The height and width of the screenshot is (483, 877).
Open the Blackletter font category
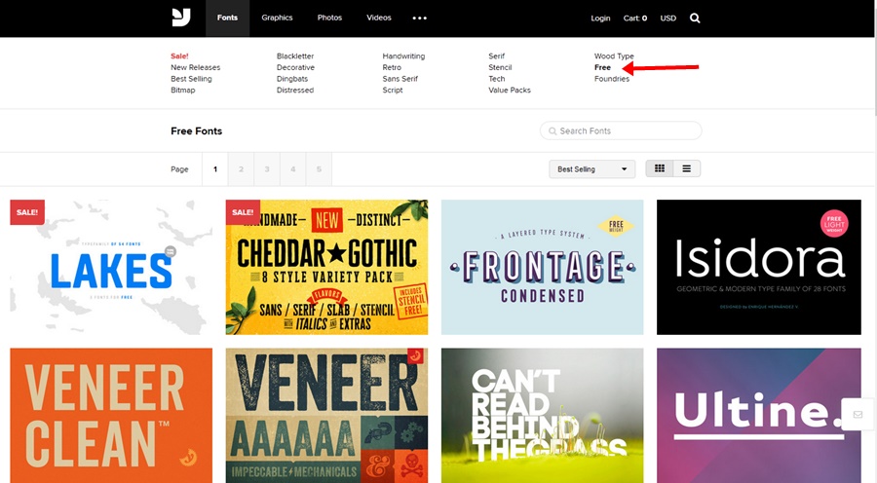click(x=295, y=56)
